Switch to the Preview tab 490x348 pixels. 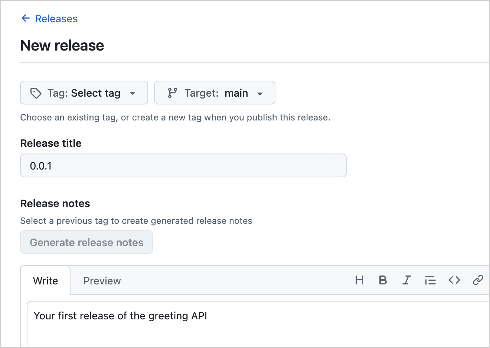tap(102, 280)
